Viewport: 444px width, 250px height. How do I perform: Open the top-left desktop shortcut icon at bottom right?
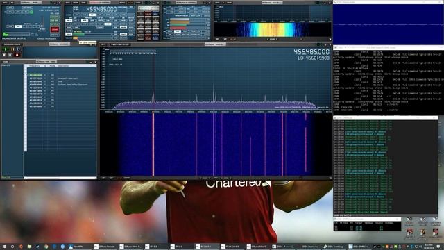click(409, 221)
